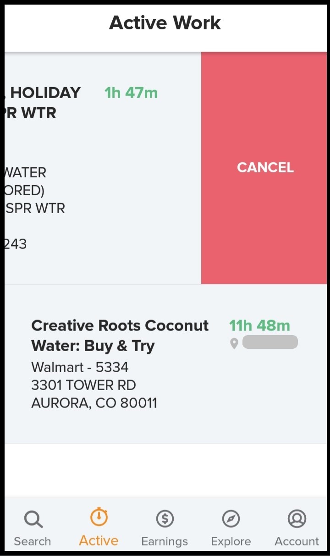Tap the grayed-out distance next to pin
The height and width of the screenshot is (556, 330).
point(270,342)
